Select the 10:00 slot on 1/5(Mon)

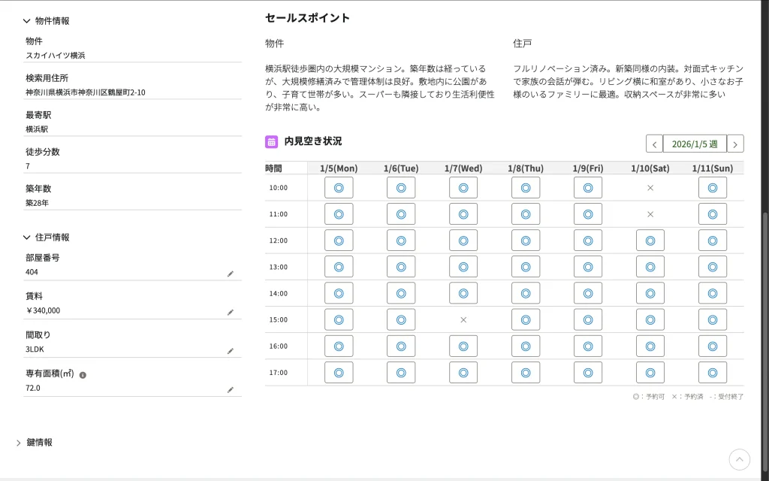coord(339,188)
